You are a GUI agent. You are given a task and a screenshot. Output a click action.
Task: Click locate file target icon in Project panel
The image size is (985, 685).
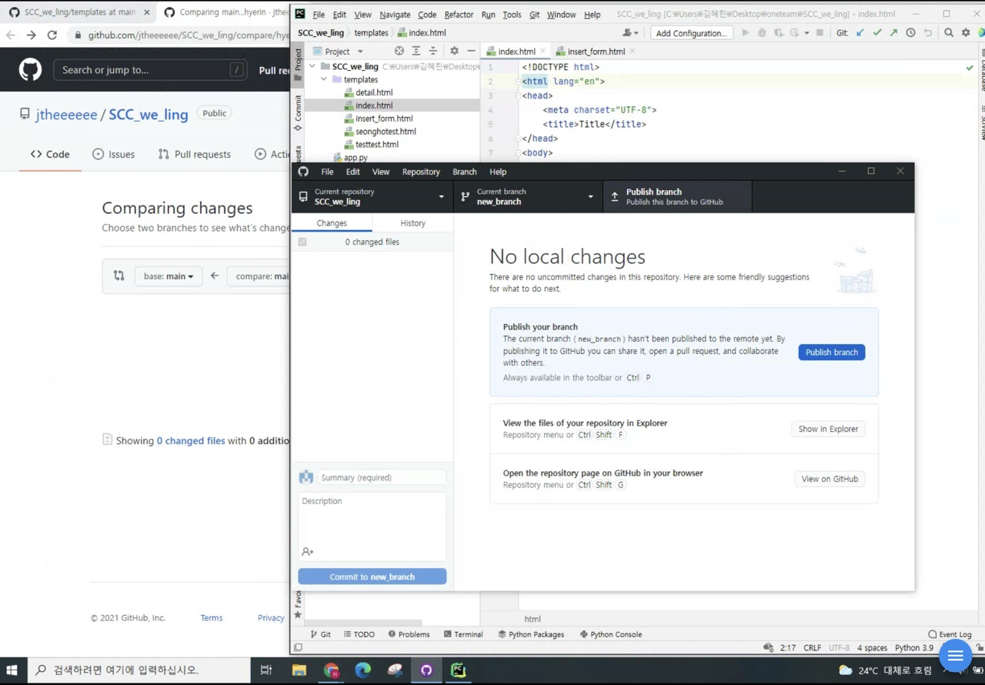coord(399,51)
